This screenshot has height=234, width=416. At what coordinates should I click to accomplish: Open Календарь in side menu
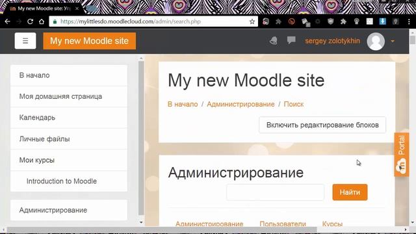pos(69,118)
